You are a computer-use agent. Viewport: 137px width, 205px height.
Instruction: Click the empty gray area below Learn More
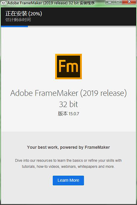pyautogui.click(x=68, y=195)
